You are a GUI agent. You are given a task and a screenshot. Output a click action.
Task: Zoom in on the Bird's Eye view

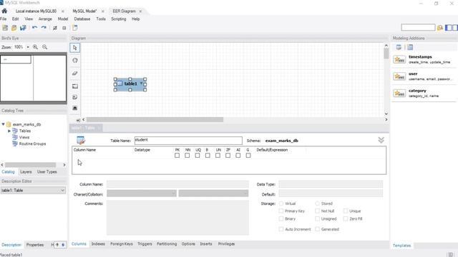35,47
